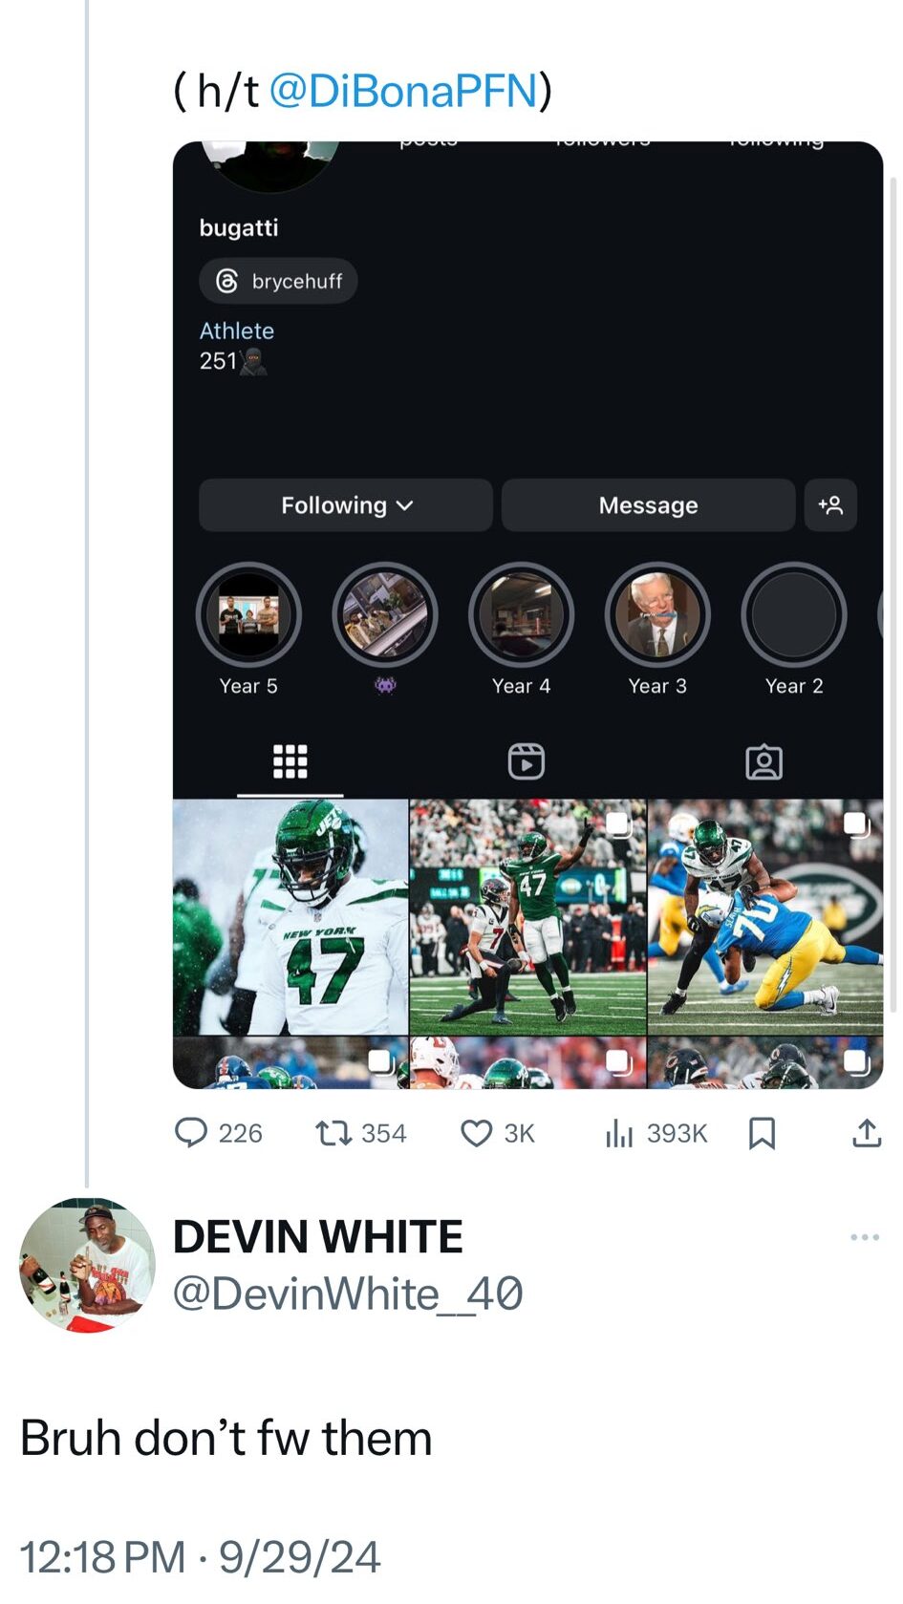
Task: Like the post with heart icon
Action: pyautogui.click(x=476, y=1133)
